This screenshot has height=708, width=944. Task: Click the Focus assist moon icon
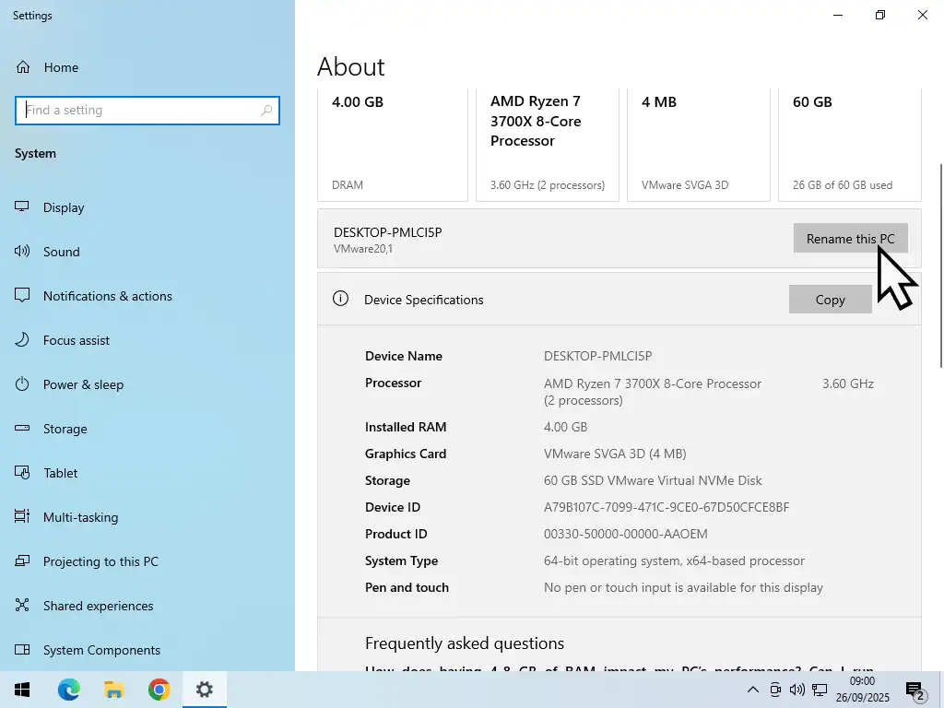(22, 339)
